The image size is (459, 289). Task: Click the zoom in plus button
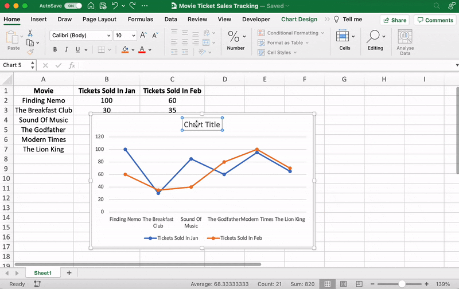tap(426, 284)
